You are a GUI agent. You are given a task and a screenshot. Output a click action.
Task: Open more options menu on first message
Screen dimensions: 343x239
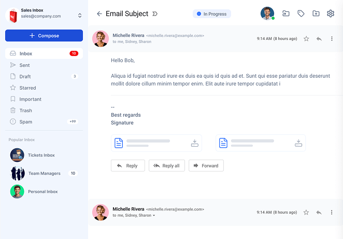(332, 39)
